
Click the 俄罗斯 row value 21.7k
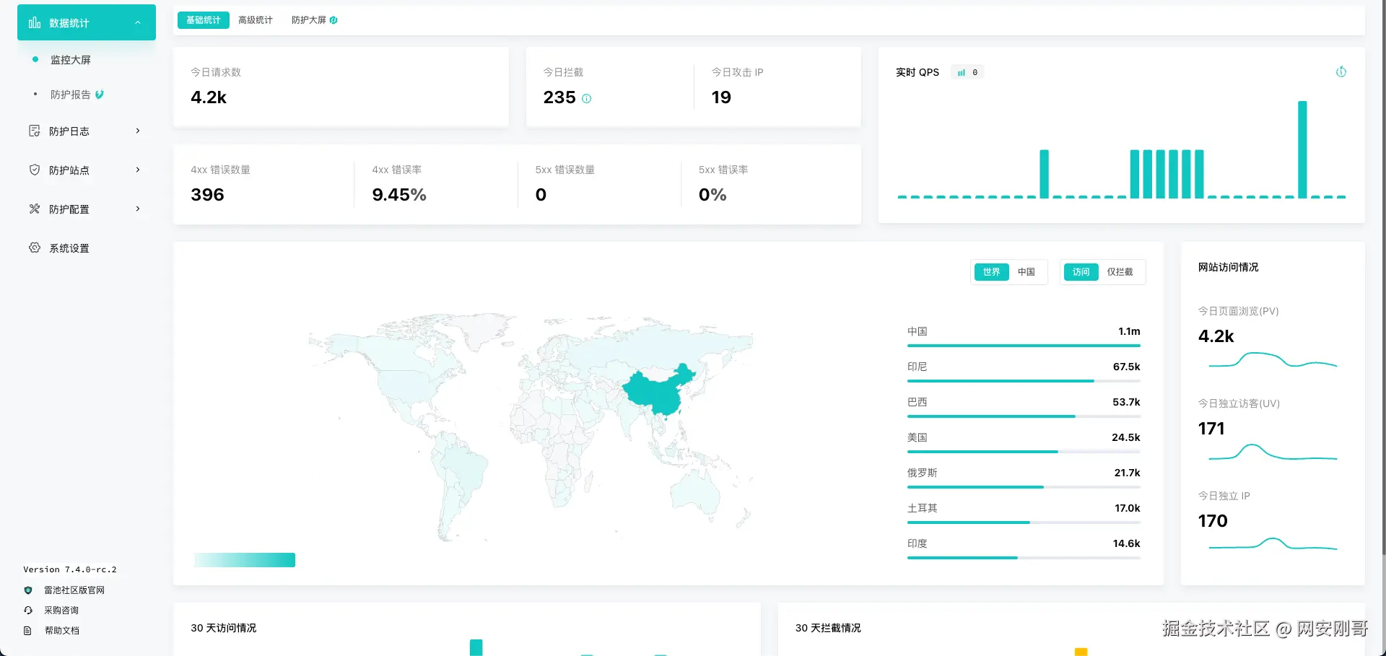1127,473
